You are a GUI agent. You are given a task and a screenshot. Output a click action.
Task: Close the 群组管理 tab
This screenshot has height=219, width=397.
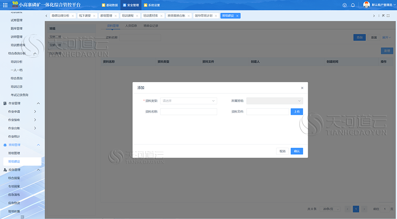point(116,16)
